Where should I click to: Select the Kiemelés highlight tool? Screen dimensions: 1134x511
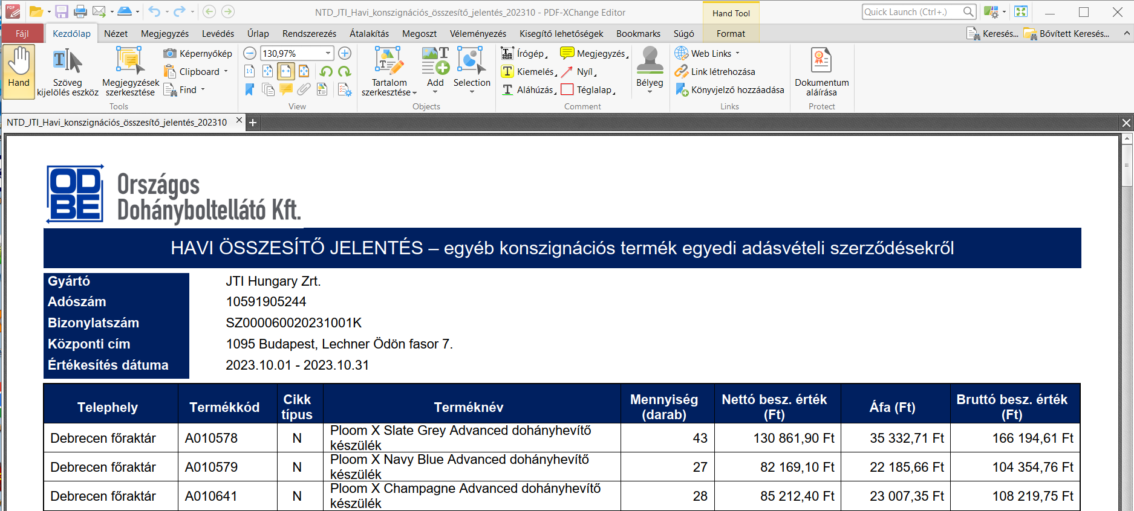pyautogui.click(x=529, y=72)
